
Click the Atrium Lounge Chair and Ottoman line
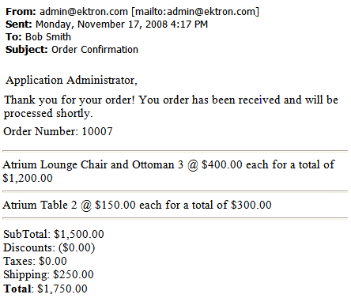click(168, 172)
